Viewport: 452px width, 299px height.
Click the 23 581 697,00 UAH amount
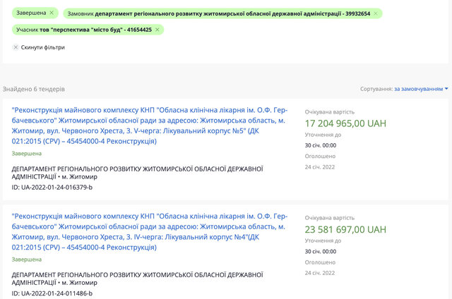(345, 230)
